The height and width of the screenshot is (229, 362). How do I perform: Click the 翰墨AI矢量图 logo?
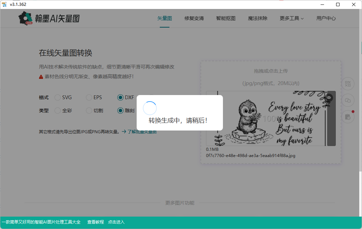[48, 18]
